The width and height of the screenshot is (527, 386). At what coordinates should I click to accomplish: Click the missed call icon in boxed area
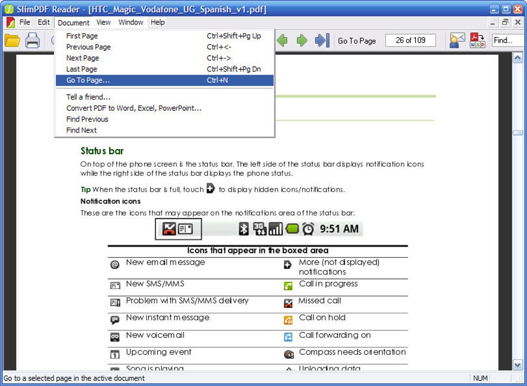coord(169,229)
